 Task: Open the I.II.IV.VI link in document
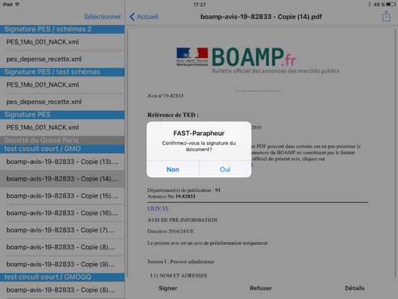click(158, 209)
